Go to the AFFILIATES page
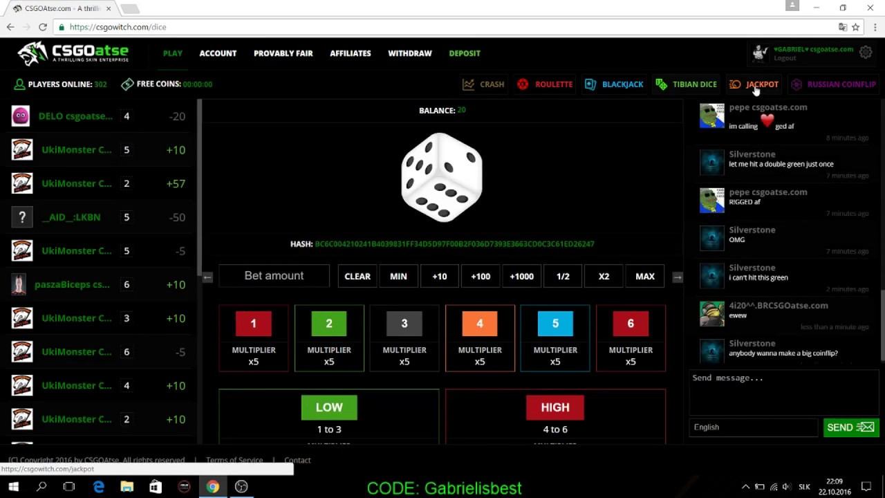The width and height of the screenshot is (885, 498). pos(351,53)
